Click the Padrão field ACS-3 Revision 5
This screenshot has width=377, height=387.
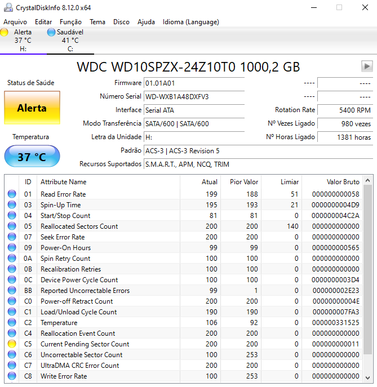pos(258,151)
